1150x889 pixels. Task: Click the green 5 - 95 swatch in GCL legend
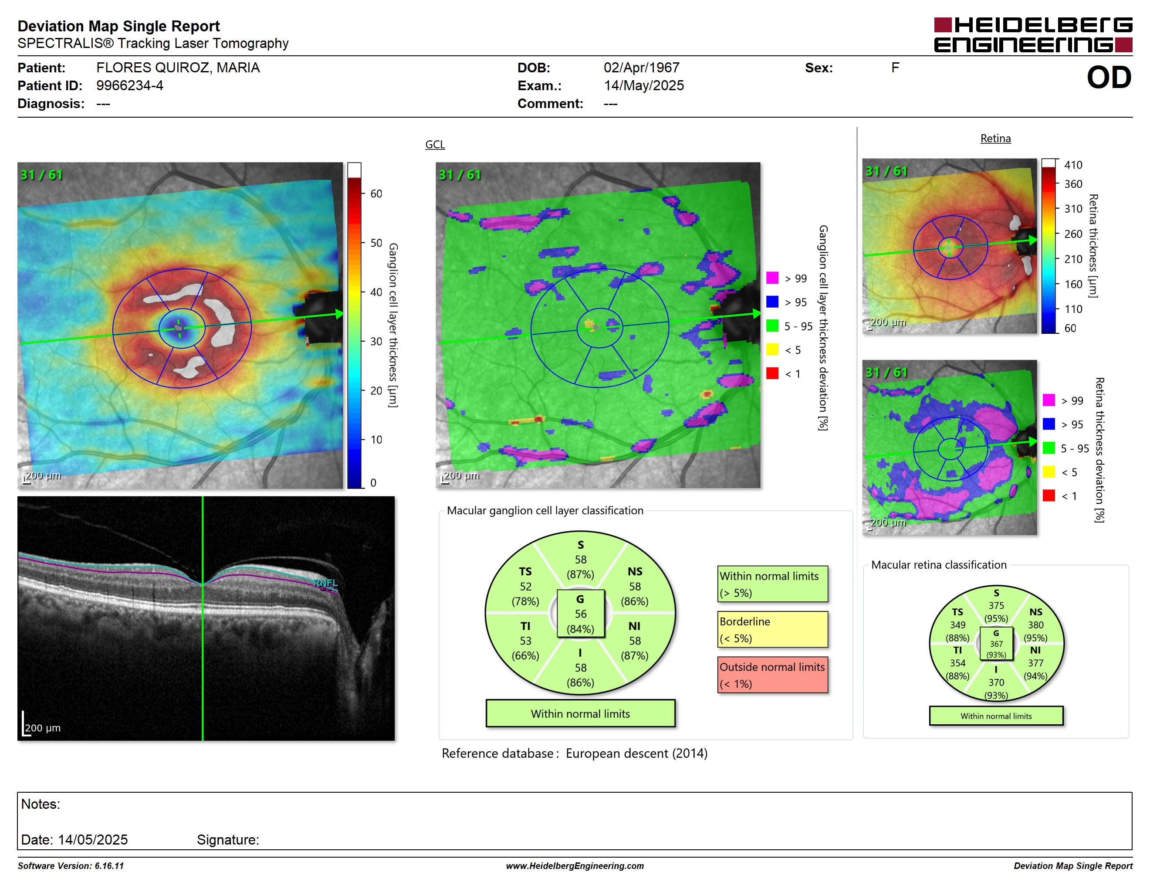(772, 326)
